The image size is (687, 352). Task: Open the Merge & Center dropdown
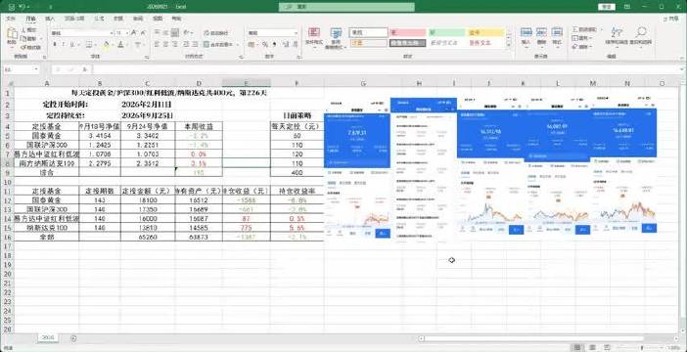coord(238,44)
